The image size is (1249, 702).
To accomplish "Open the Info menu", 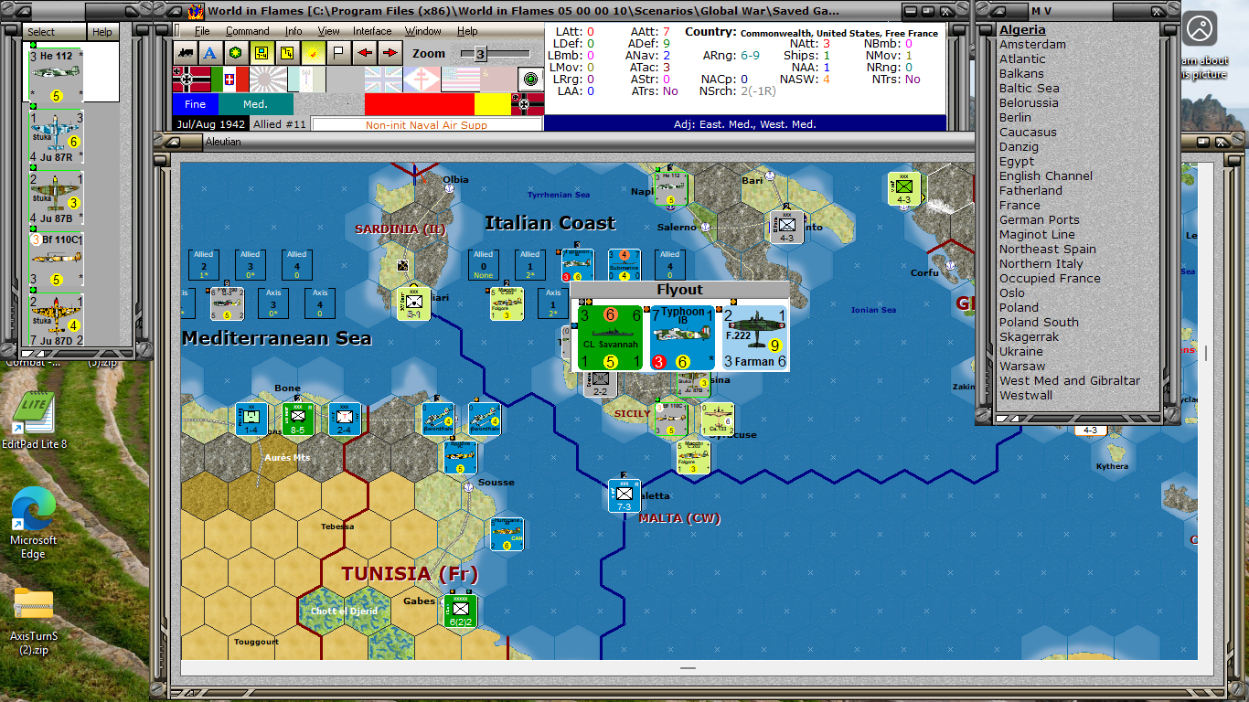I will tap(294, 31).
